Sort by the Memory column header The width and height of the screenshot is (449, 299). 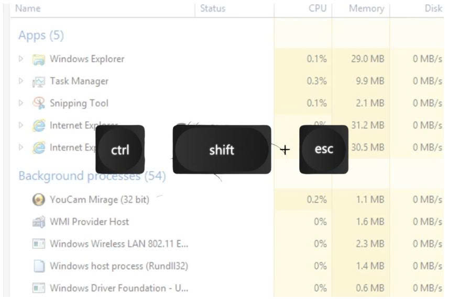pos(366,8)
